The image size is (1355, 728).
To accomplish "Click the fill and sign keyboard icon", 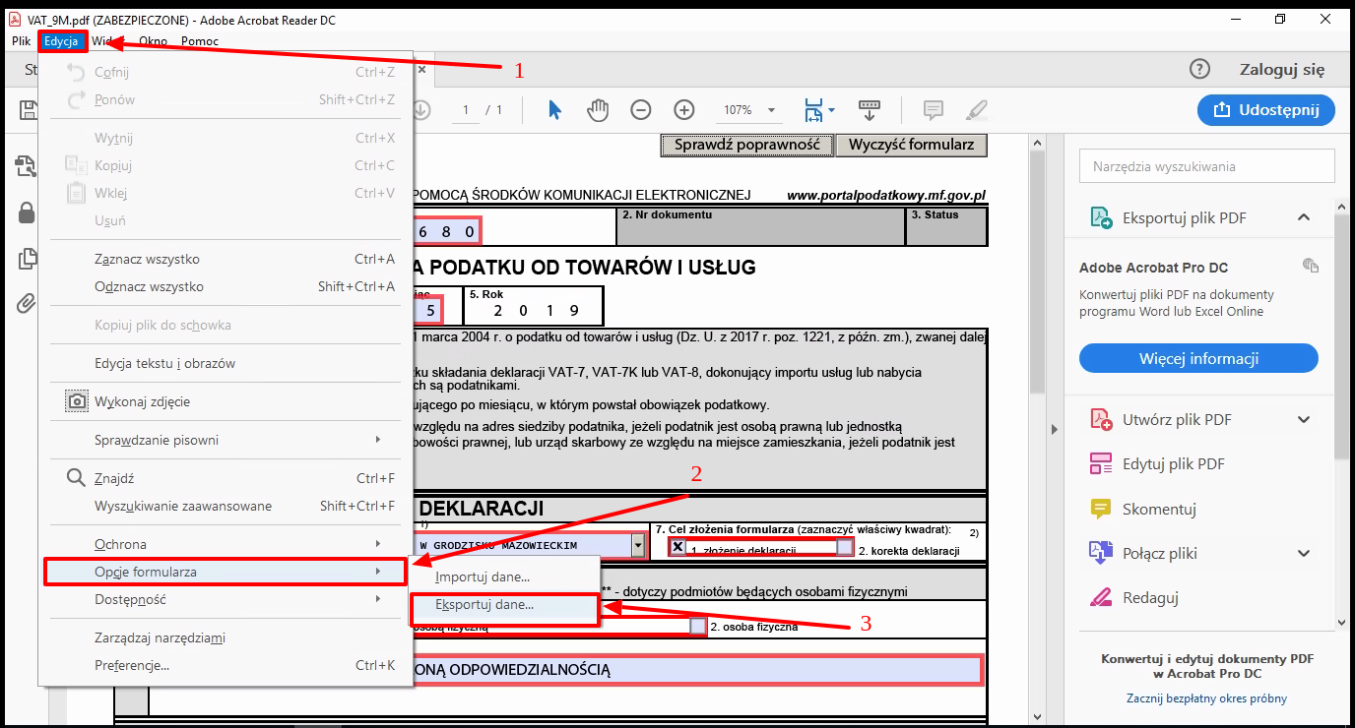I will [x=870, y=109].
